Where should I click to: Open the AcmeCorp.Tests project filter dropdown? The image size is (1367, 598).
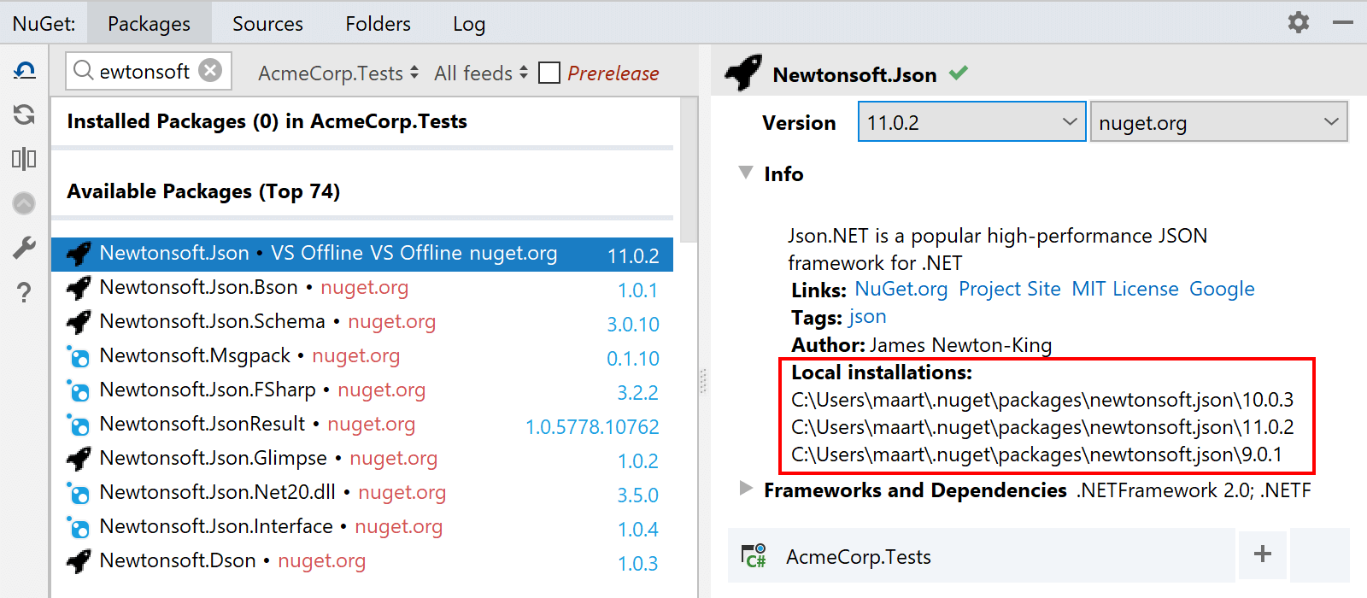pos(338,73)
